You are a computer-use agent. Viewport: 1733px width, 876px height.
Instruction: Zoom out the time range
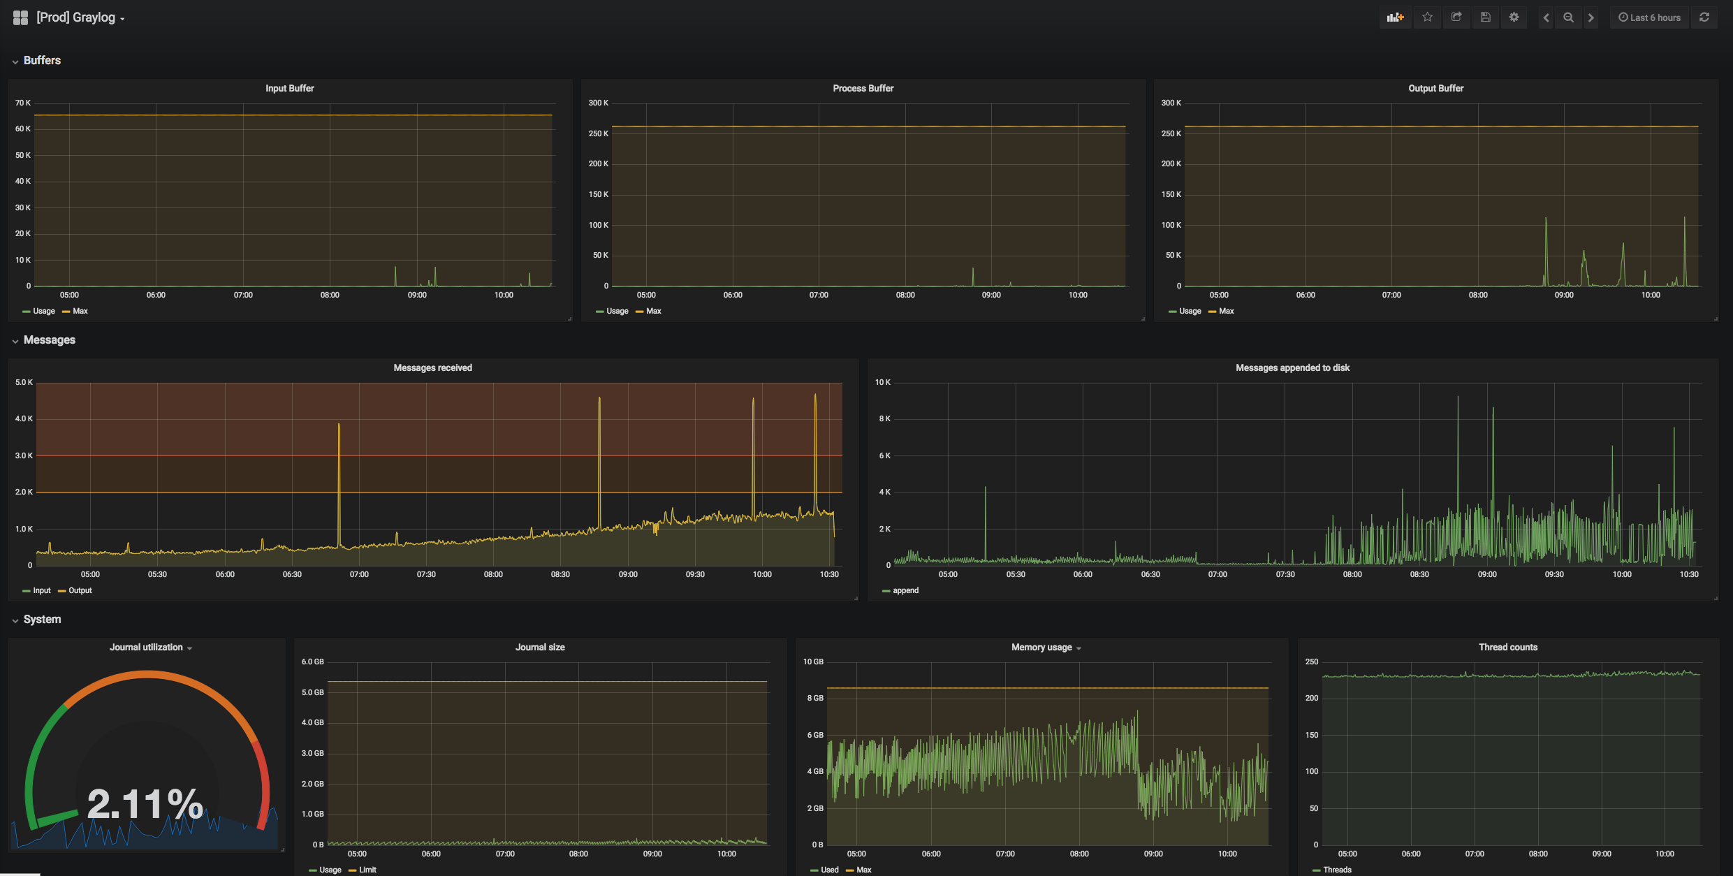pyautogui.click(x=1568, y=17)
